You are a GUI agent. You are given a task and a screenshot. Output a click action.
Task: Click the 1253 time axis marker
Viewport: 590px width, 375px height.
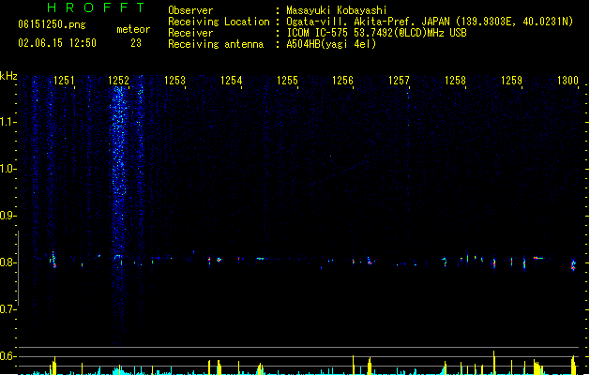coord(175,81)
